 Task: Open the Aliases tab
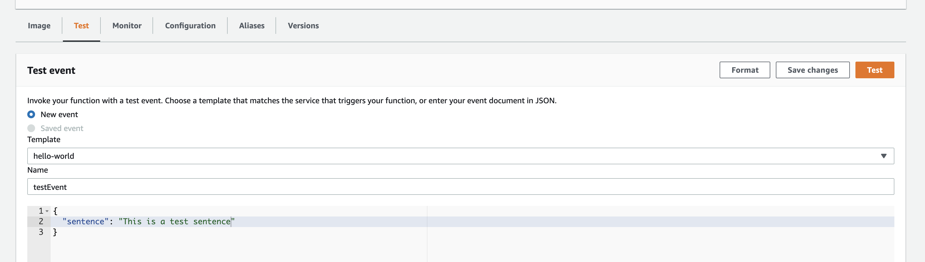(x=251, y=26)
